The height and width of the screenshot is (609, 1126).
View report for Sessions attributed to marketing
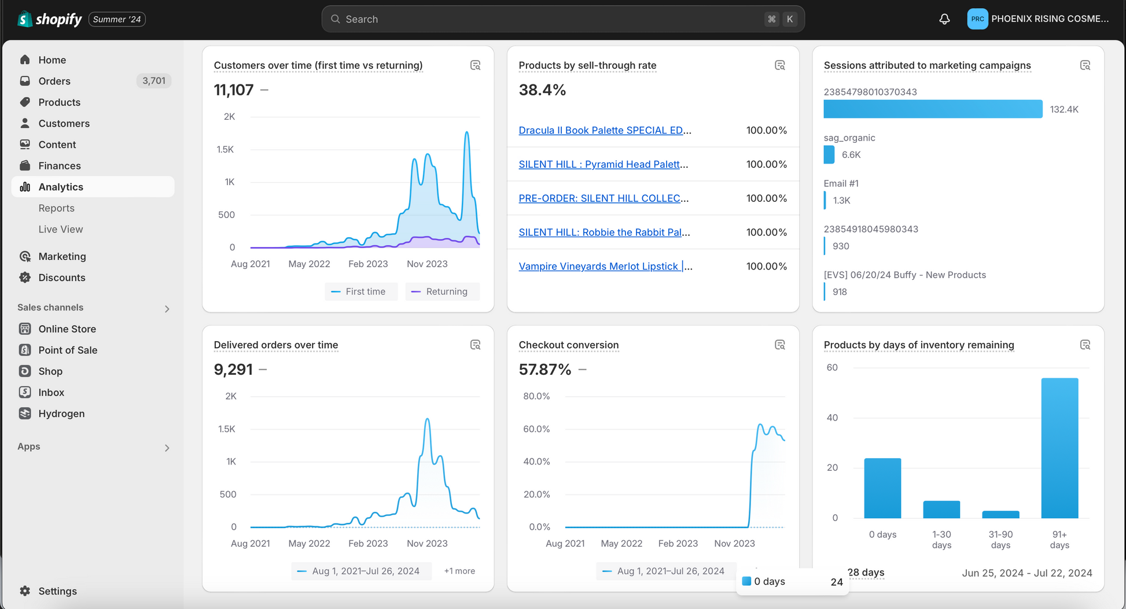[1085, 65]
